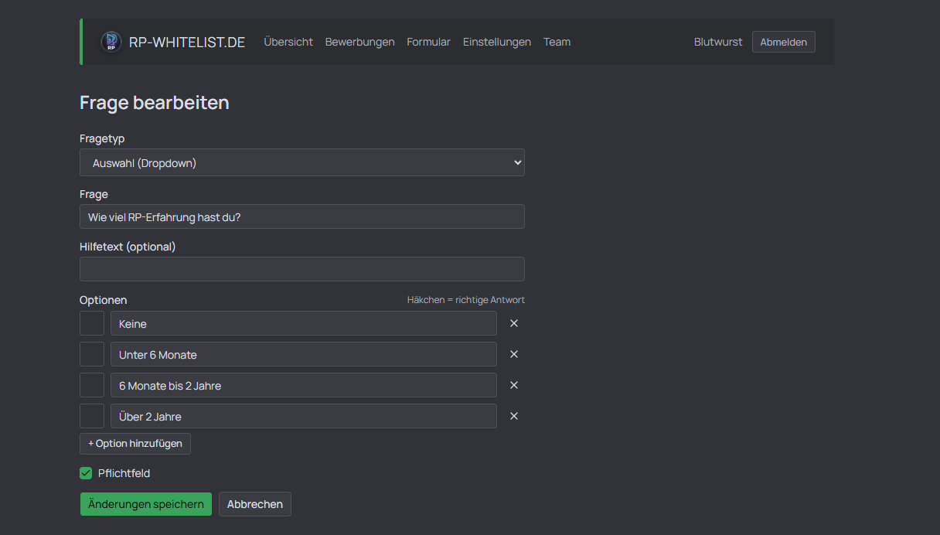Click the "Frage bearbeiten" heading
Viewport: 940px width, 535px height.
[155, 103]
